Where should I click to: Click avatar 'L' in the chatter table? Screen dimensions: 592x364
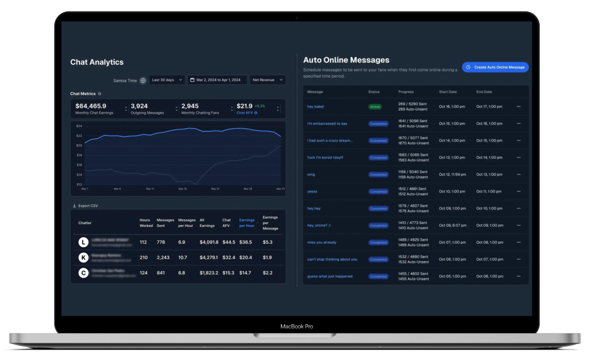(84, 242)
